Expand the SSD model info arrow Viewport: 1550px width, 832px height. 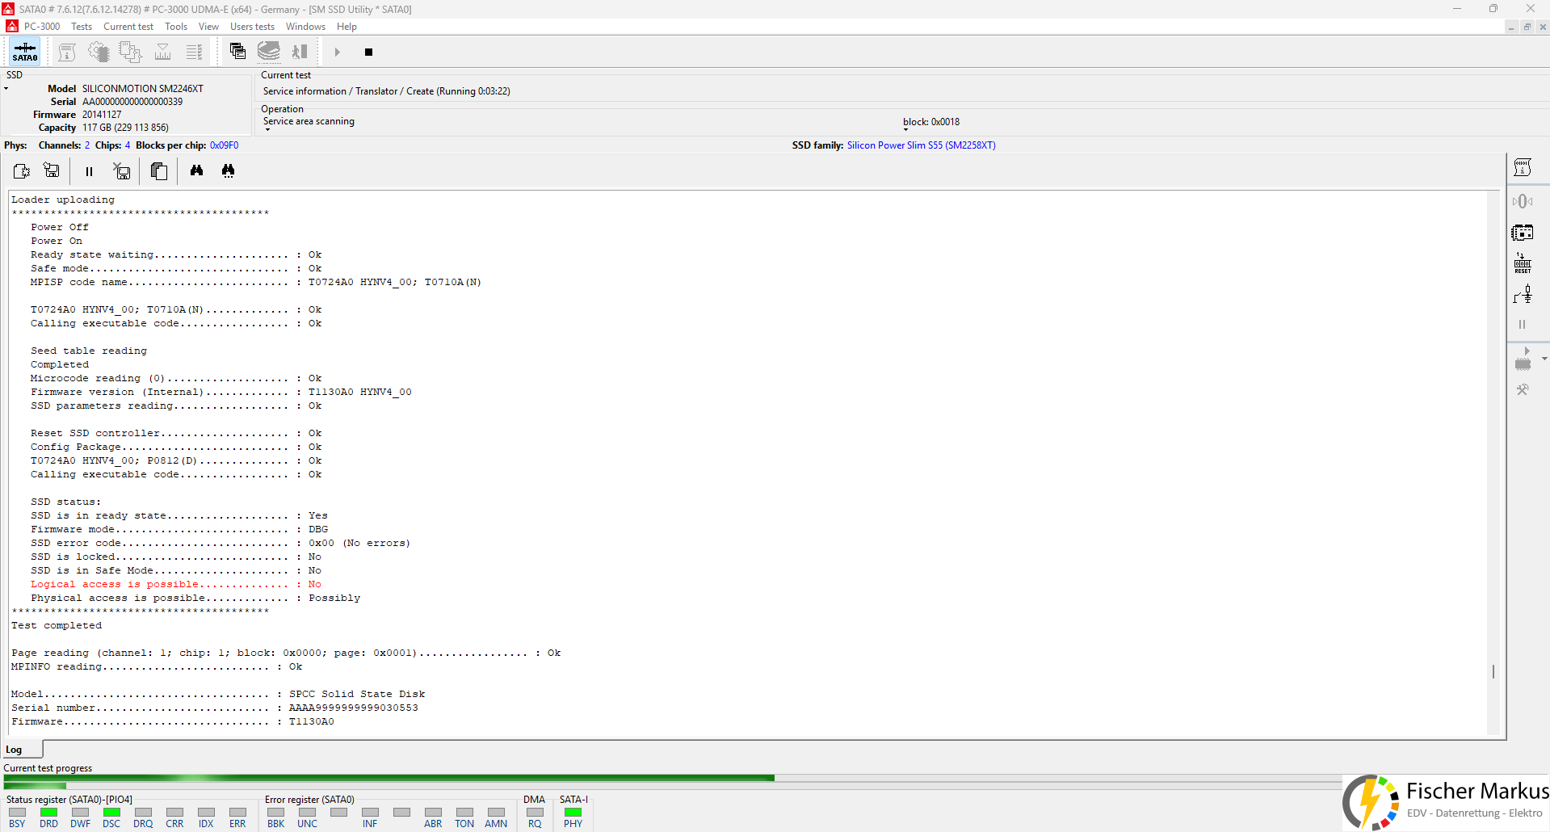point(6,89)
